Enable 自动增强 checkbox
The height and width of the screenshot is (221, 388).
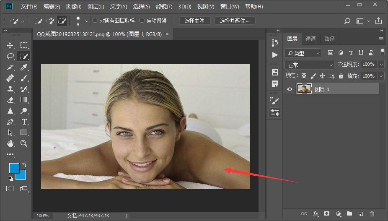click(x=142, y=20)
